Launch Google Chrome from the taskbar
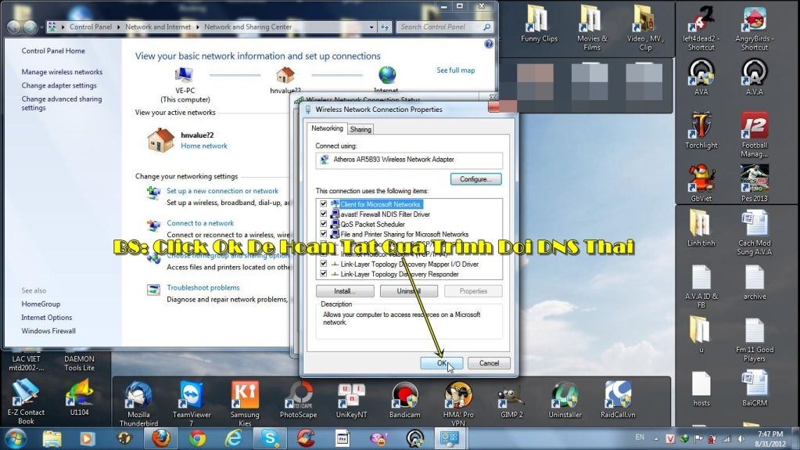The height and width of the screenshot is (450, 800). click(197, 437)
